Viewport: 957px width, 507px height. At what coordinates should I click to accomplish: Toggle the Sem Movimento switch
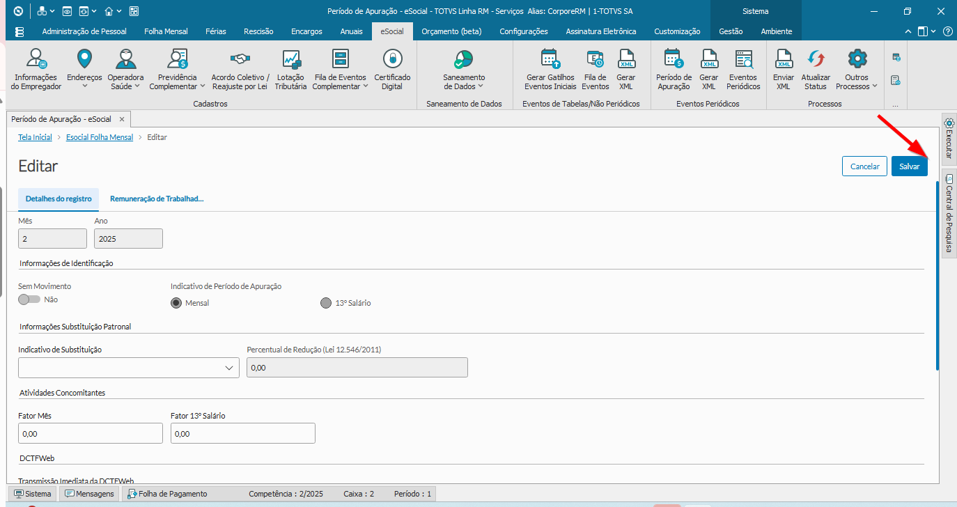coord(29,299)
